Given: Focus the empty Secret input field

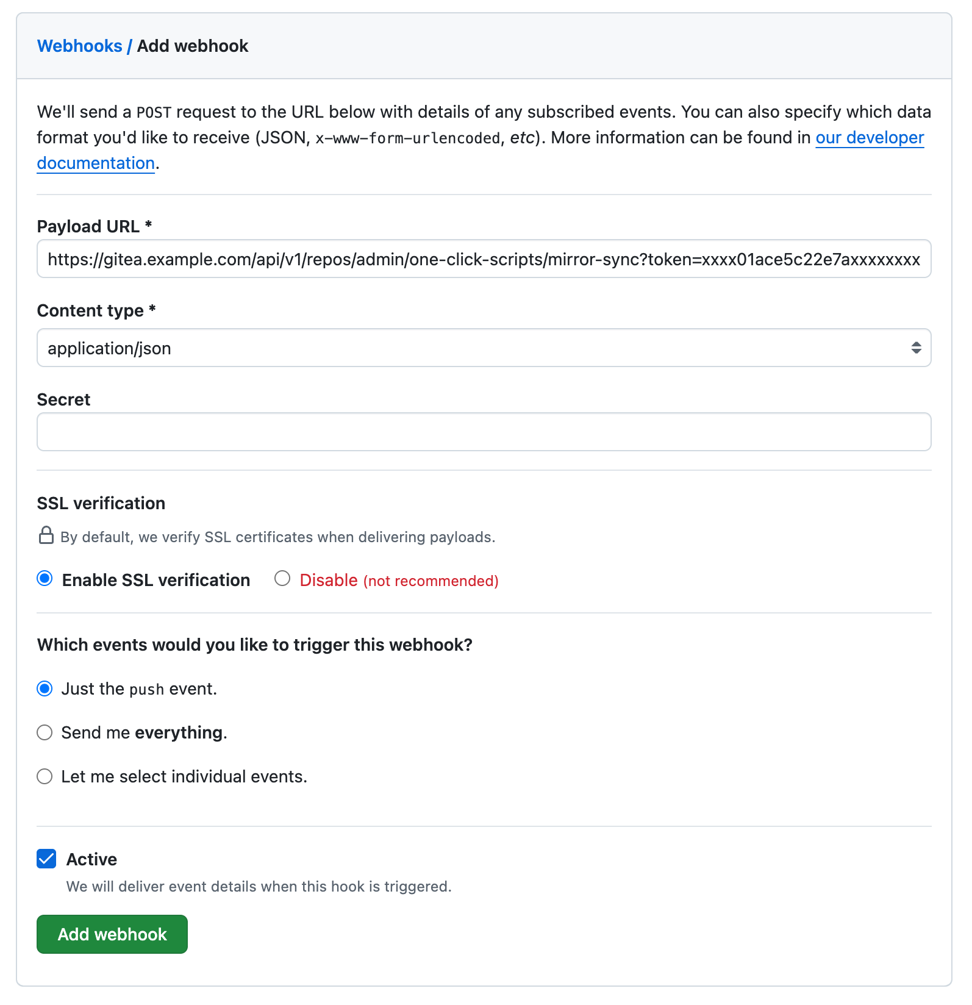Looking at the screenshot, I should click(x=484, y=432).
